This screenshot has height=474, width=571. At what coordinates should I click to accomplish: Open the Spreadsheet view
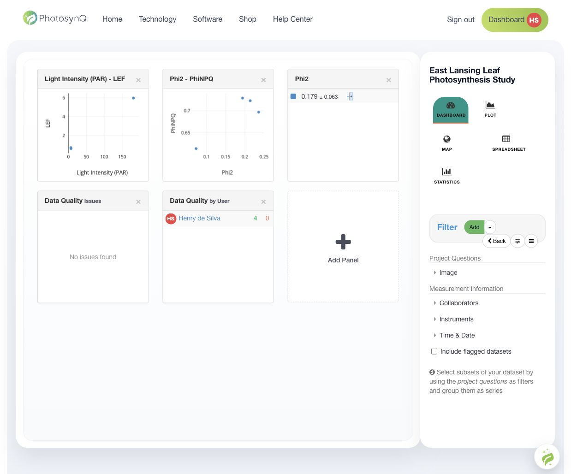509,143
